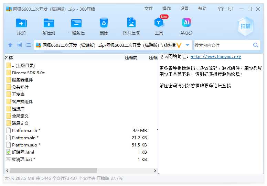The image size is (267, 186).
Task: Minimize the 360压缩 window
Action: (x=242, y=9)
